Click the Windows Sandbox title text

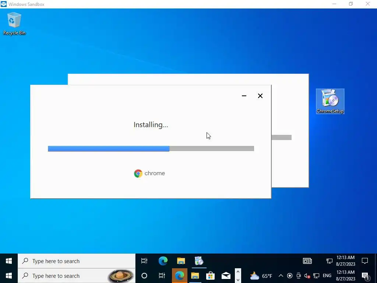pyautogui.click(x=27, y=4)
